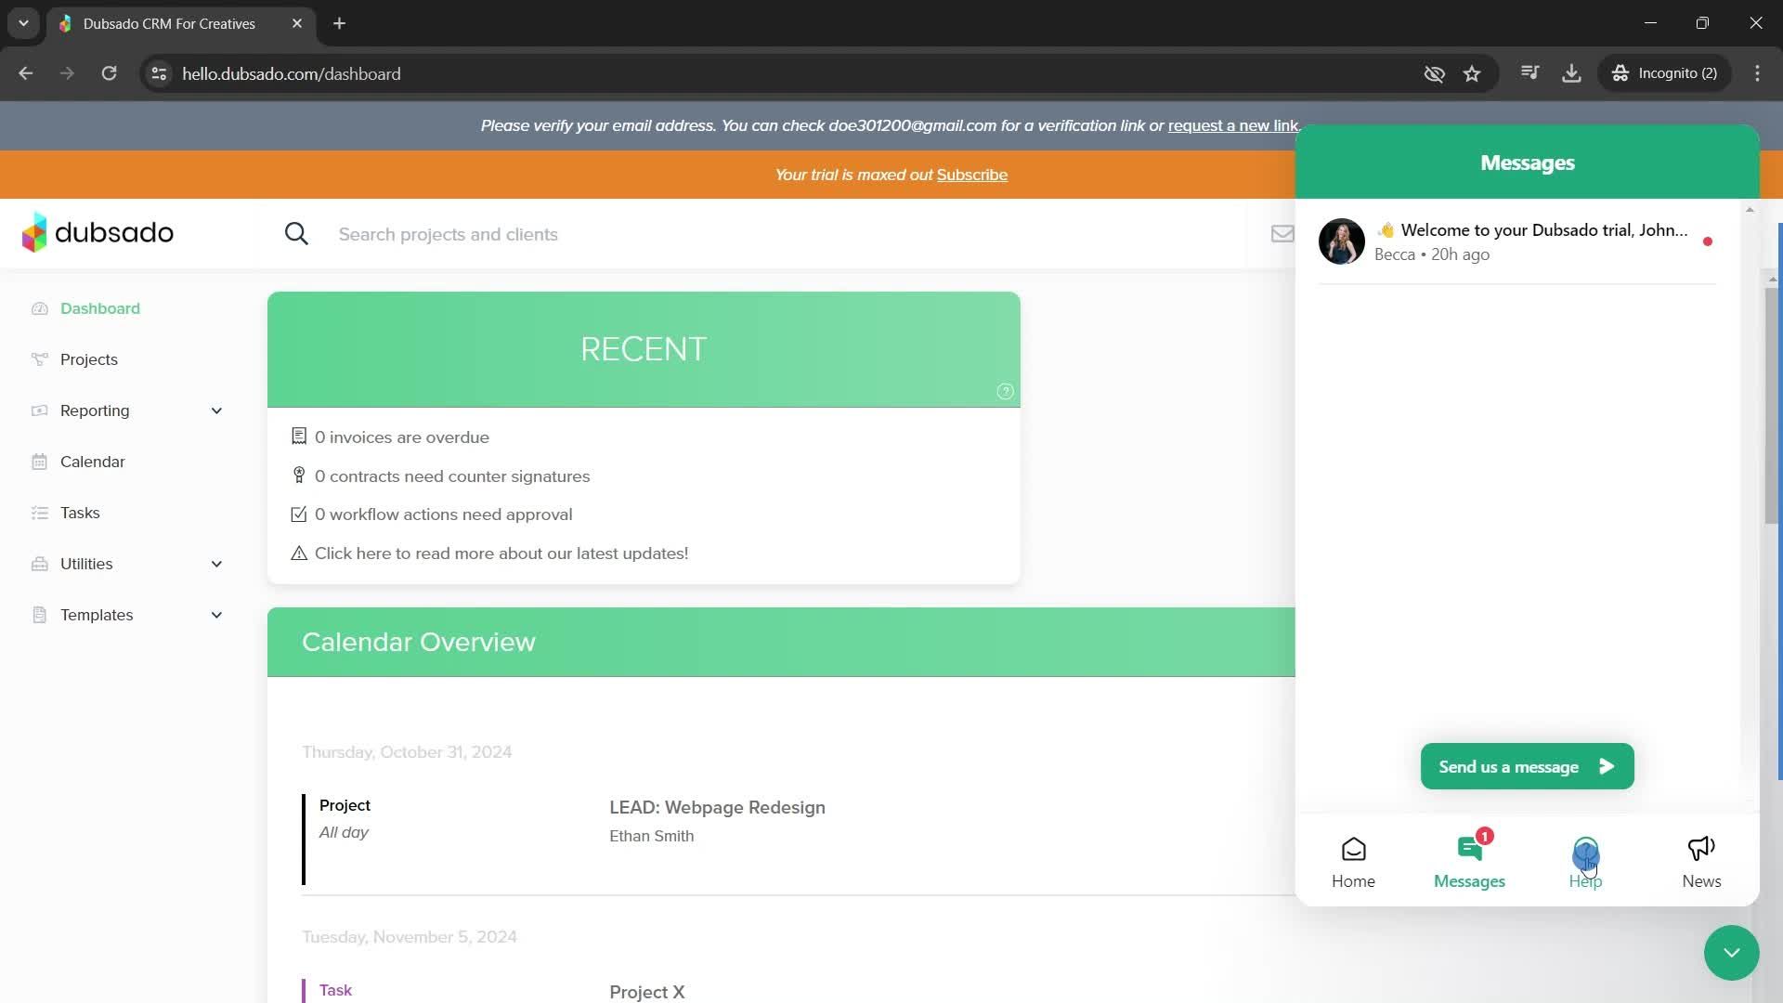
Task: Click the Projects icon in sidebar
Action: [x=39, y=359]
